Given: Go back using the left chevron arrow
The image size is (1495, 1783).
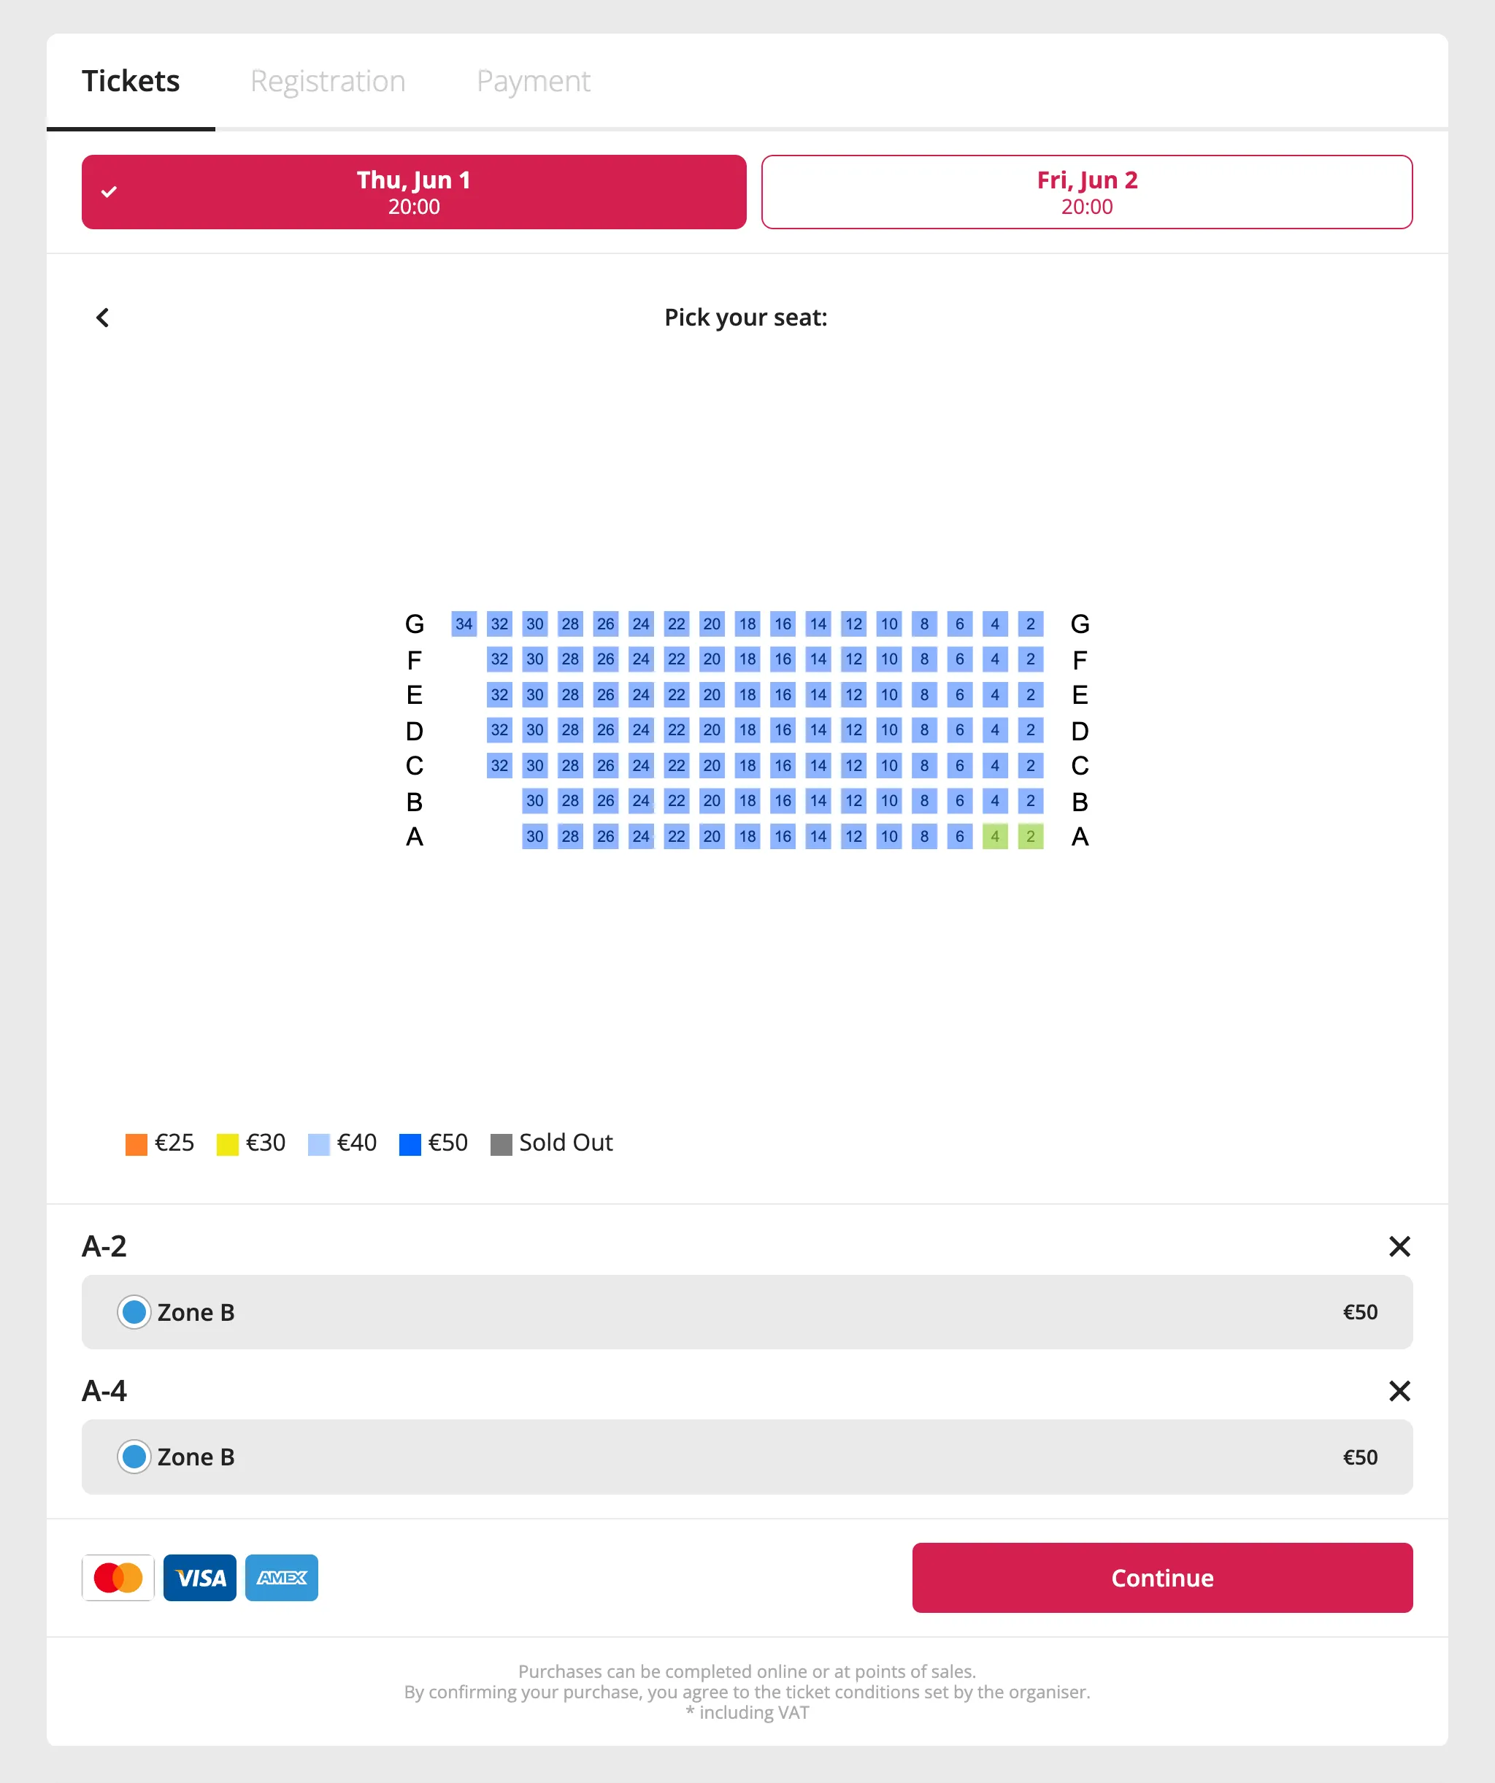Looking at the screenshot, I should point(103,318).
